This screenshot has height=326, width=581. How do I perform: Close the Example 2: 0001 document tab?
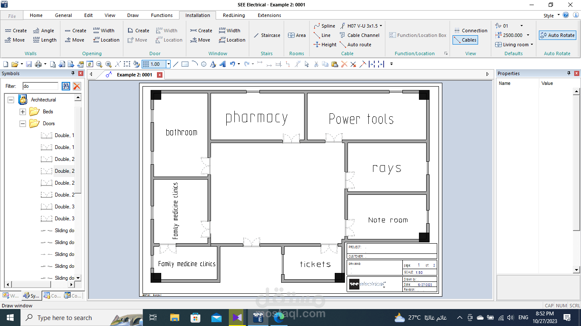(160, 75)
